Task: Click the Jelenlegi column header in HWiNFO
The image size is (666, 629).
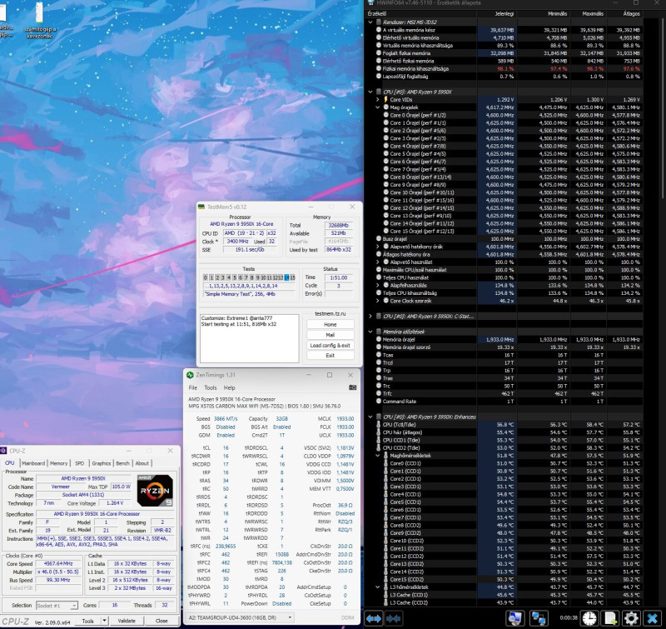Action: [496, 13]
